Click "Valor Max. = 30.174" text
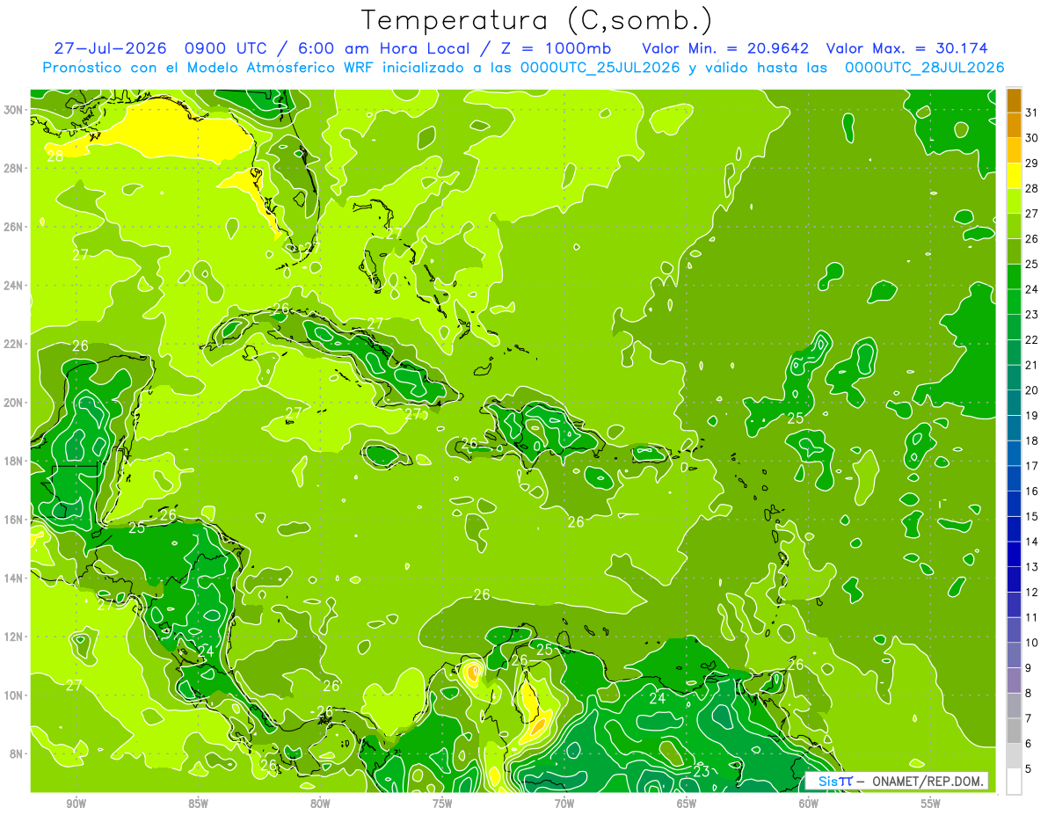1055x815 pixels. click(907, 47)
